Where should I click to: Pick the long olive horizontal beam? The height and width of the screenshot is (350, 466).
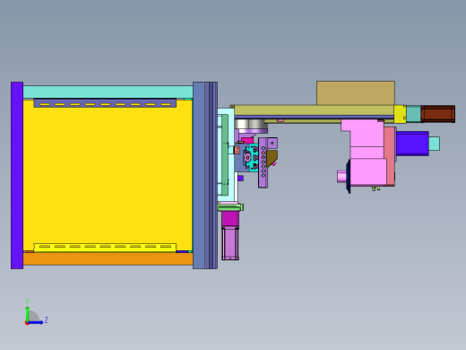314,110
